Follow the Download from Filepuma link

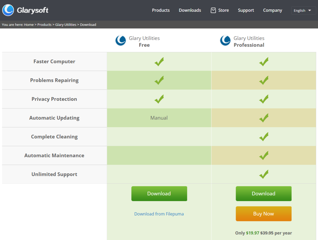point(159,214)
